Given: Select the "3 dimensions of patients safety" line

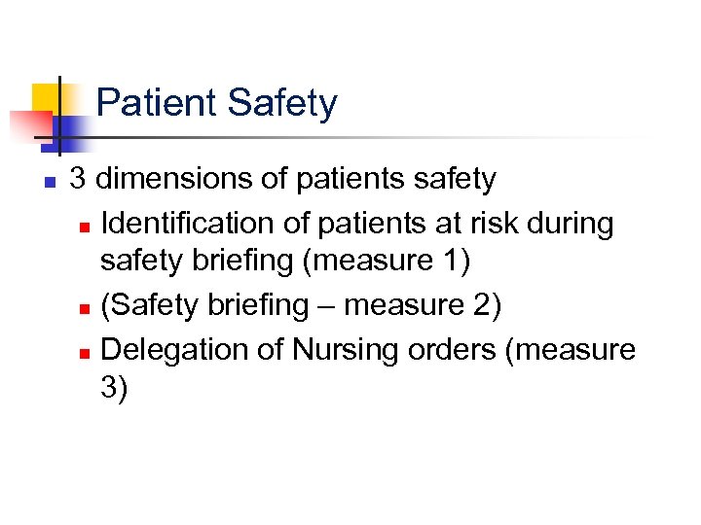Looking at the screenshot, I should click(x=282, y=180).
